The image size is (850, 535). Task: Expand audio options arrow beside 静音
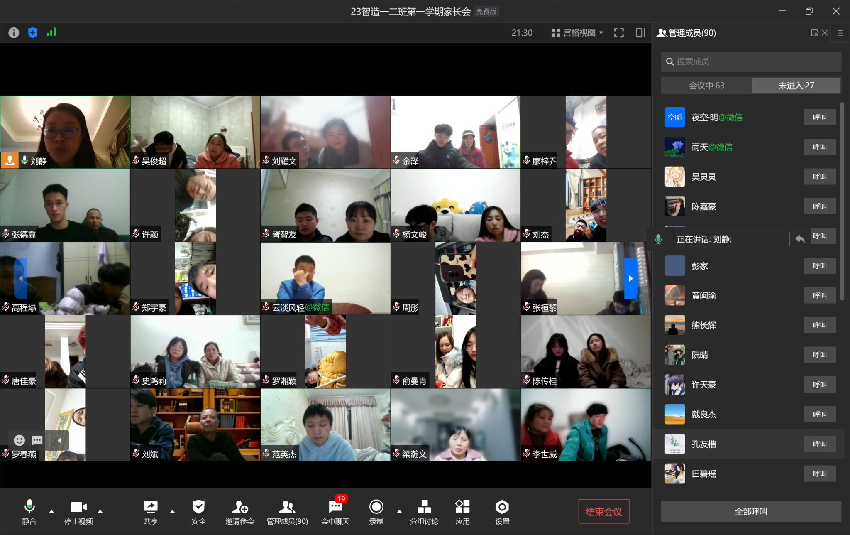pyautogui.click(x=51, y=511)
